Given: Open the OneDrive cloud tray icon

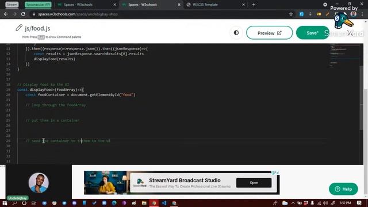Looking at the screenshot, I should click(x=285, y=203).
